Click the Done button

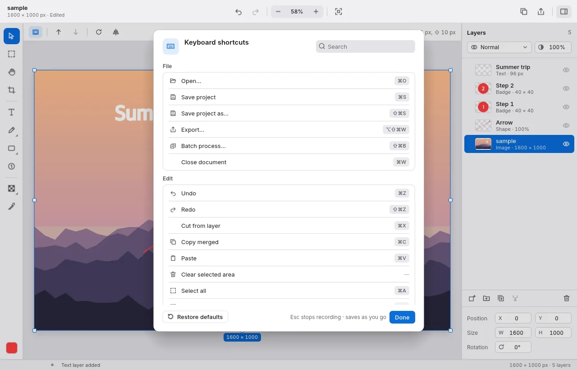(x=402, y=317)
